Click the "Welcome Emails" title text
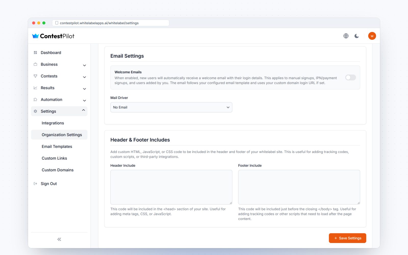 [x=128, y=72]
